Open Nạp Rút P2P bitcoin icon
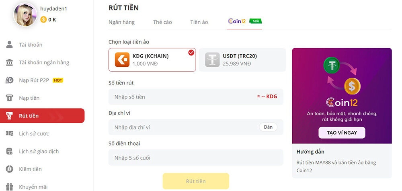The width and height of the screenshot is (402, 191). tap(10, 80)
